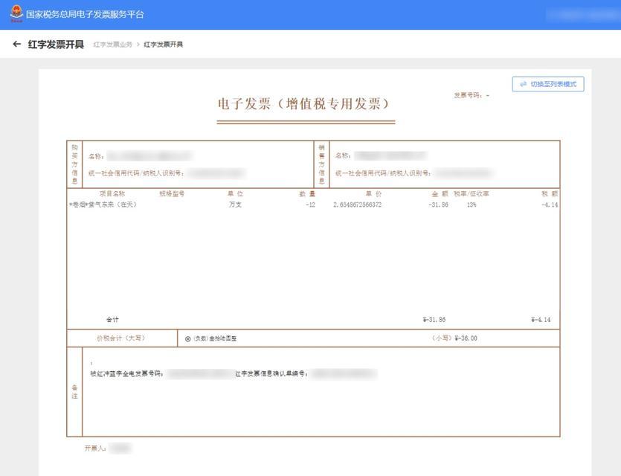Click 被红冲蓝字全电发票号码 remark text
The image size is (621, 476).
click(x=126, y=373)
